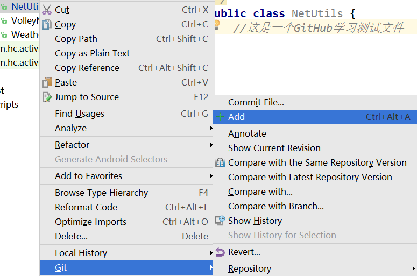Click the Compare with Same Repository Version icon
Viewport: 417px width, 276px height.
pos(220,162)
